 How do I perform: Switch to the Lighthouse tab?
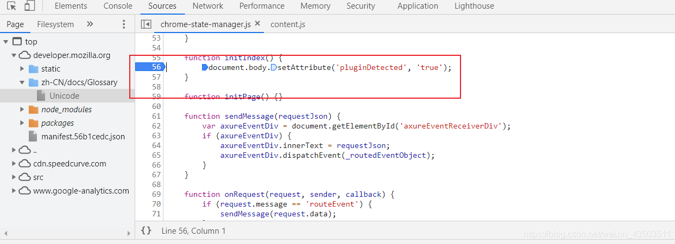coord(474,6)
